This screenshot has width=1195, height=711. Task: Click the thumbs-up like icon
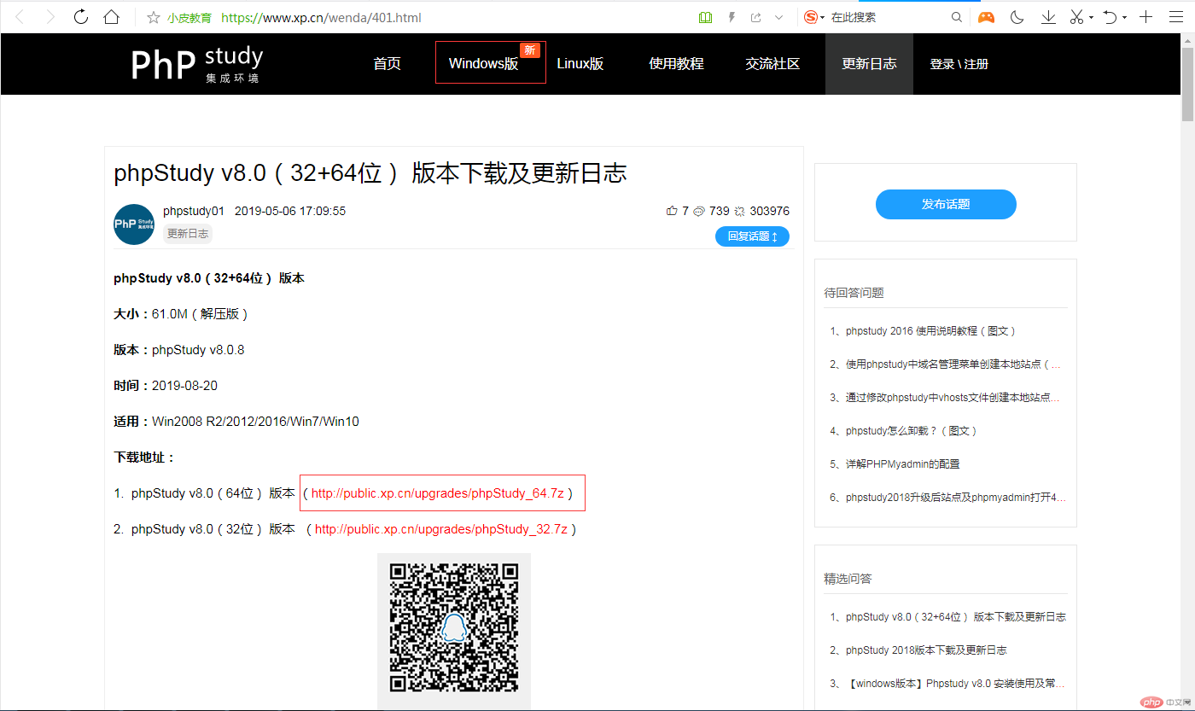tap(672, 211)
